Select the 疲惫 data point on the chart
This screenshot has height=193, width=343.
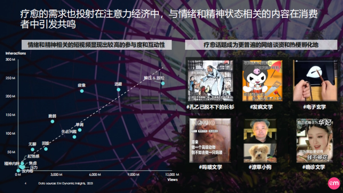click(82, 91)
